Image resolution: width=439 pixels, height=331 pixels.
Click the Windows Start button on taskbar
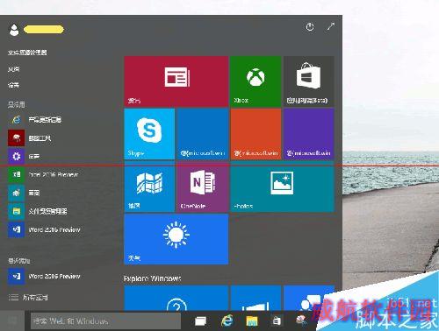pyautogui.click(x=12, y=320)
